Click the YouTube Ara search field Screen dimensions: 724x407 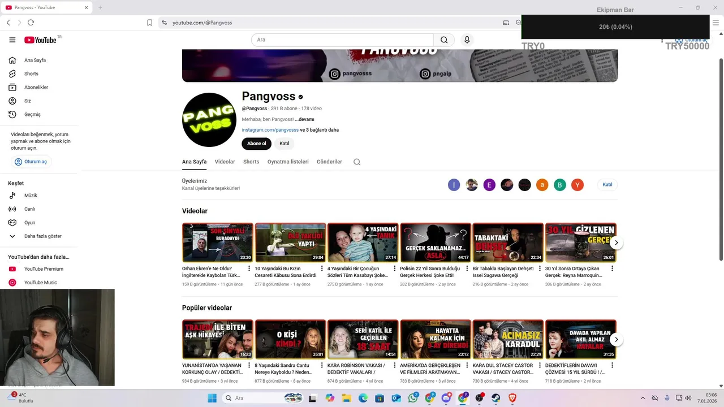[342, 40]
